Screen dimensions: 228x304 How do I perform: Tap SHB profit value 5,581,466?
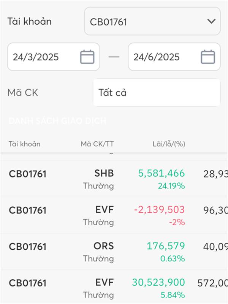click(x=161, y=173)
